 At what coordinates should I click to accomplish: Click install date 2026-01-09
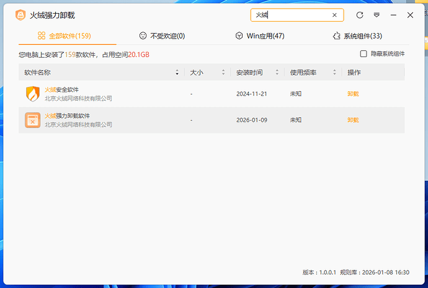point(252,120)
